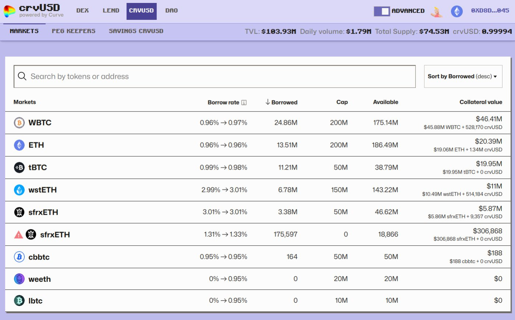515x320 pixels.
Task: Open the DEX menu item
Action: click(x=82, y=11)
